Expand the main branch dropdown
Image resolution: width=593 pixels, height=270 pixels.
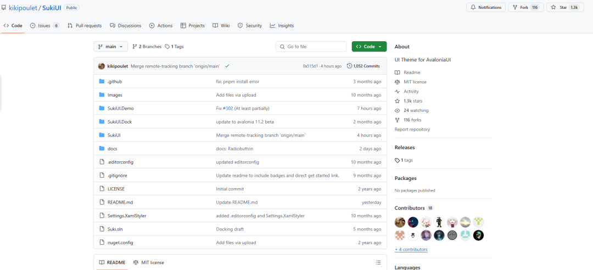click(x=110, y=47)
